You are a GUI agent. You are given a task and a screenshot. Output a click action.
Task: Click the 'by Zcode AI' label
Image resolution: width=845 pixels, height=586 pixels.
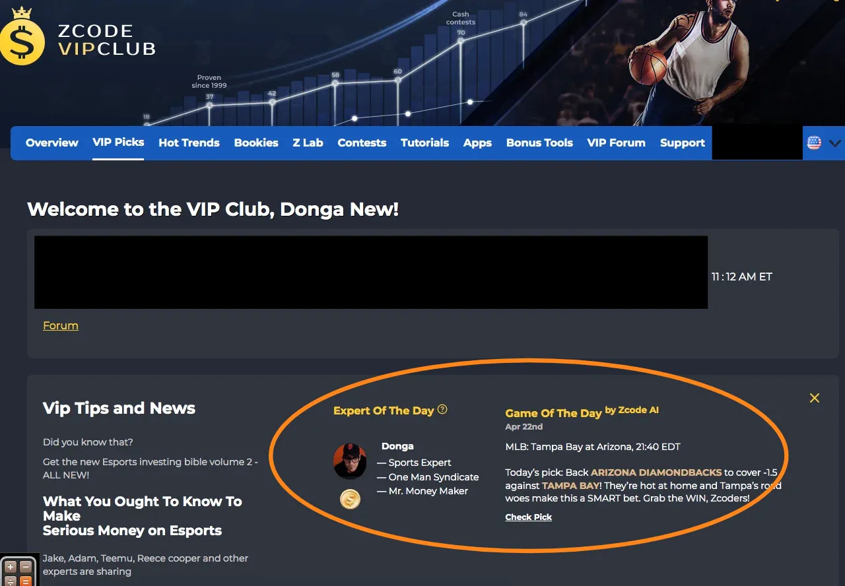pos(632,410)
